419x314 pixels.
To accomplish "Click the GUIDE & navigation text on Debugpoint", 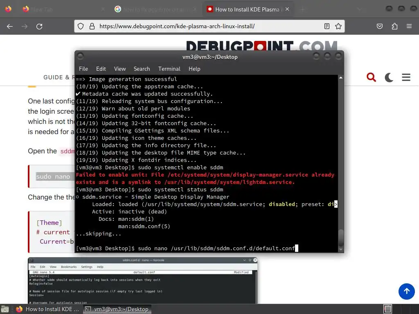I will click(59, 77).
